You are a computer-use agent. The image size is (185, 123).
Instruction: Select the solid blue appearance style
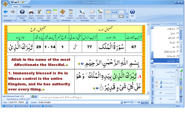point(115,12)
